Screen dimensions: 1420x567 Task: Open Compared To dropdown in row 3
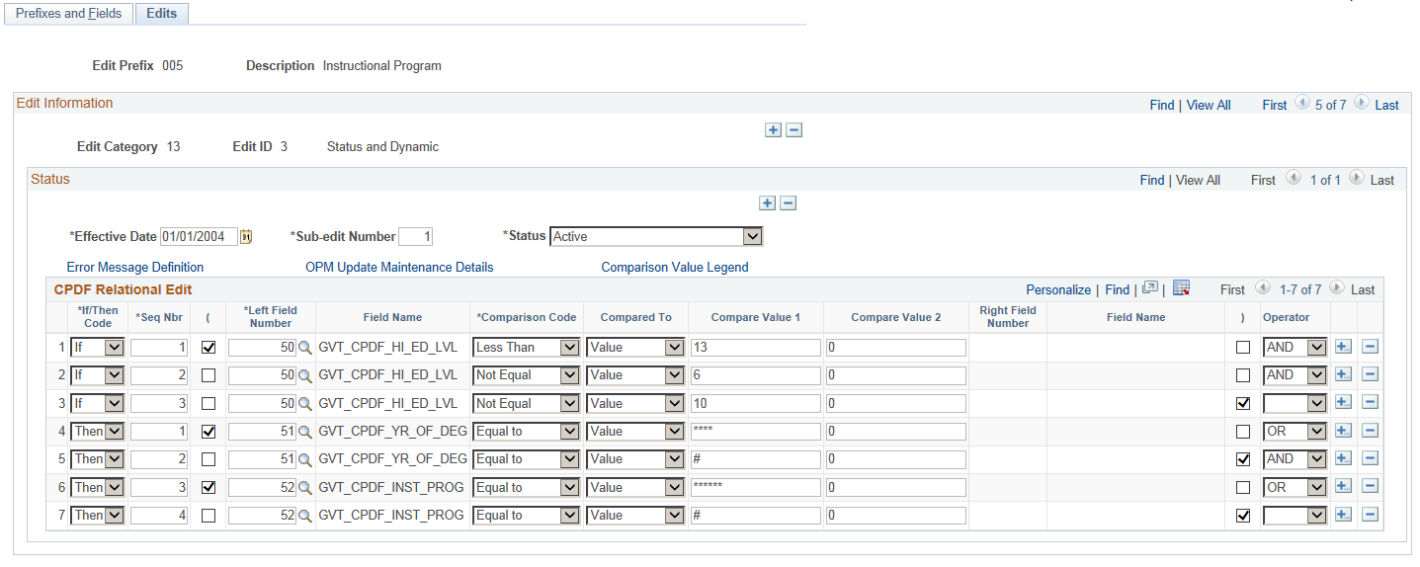coord(634,403)
